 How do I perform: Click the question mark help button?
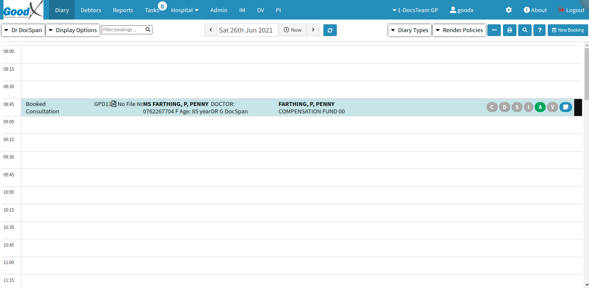click(x=539, y=30)
